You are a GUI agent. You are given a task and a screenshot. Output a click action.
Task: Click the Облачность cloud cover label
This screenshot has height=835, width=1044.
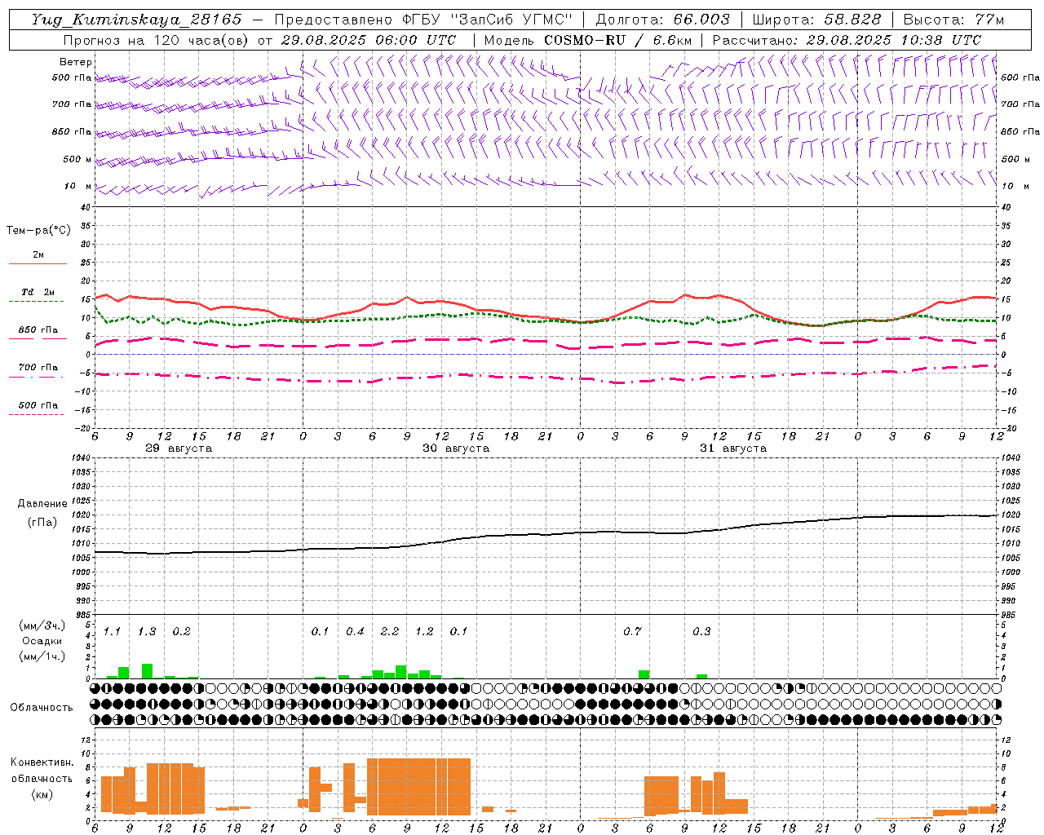pos(42,707)
